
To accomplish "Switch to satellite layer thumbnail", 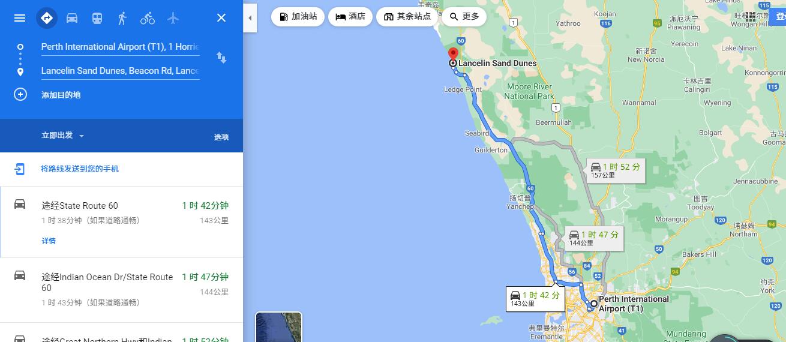I will tap(278, 327).
